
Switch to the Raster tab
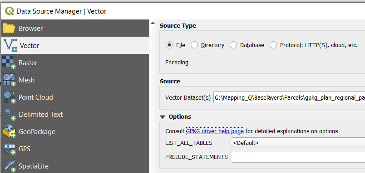click(75, 62)
